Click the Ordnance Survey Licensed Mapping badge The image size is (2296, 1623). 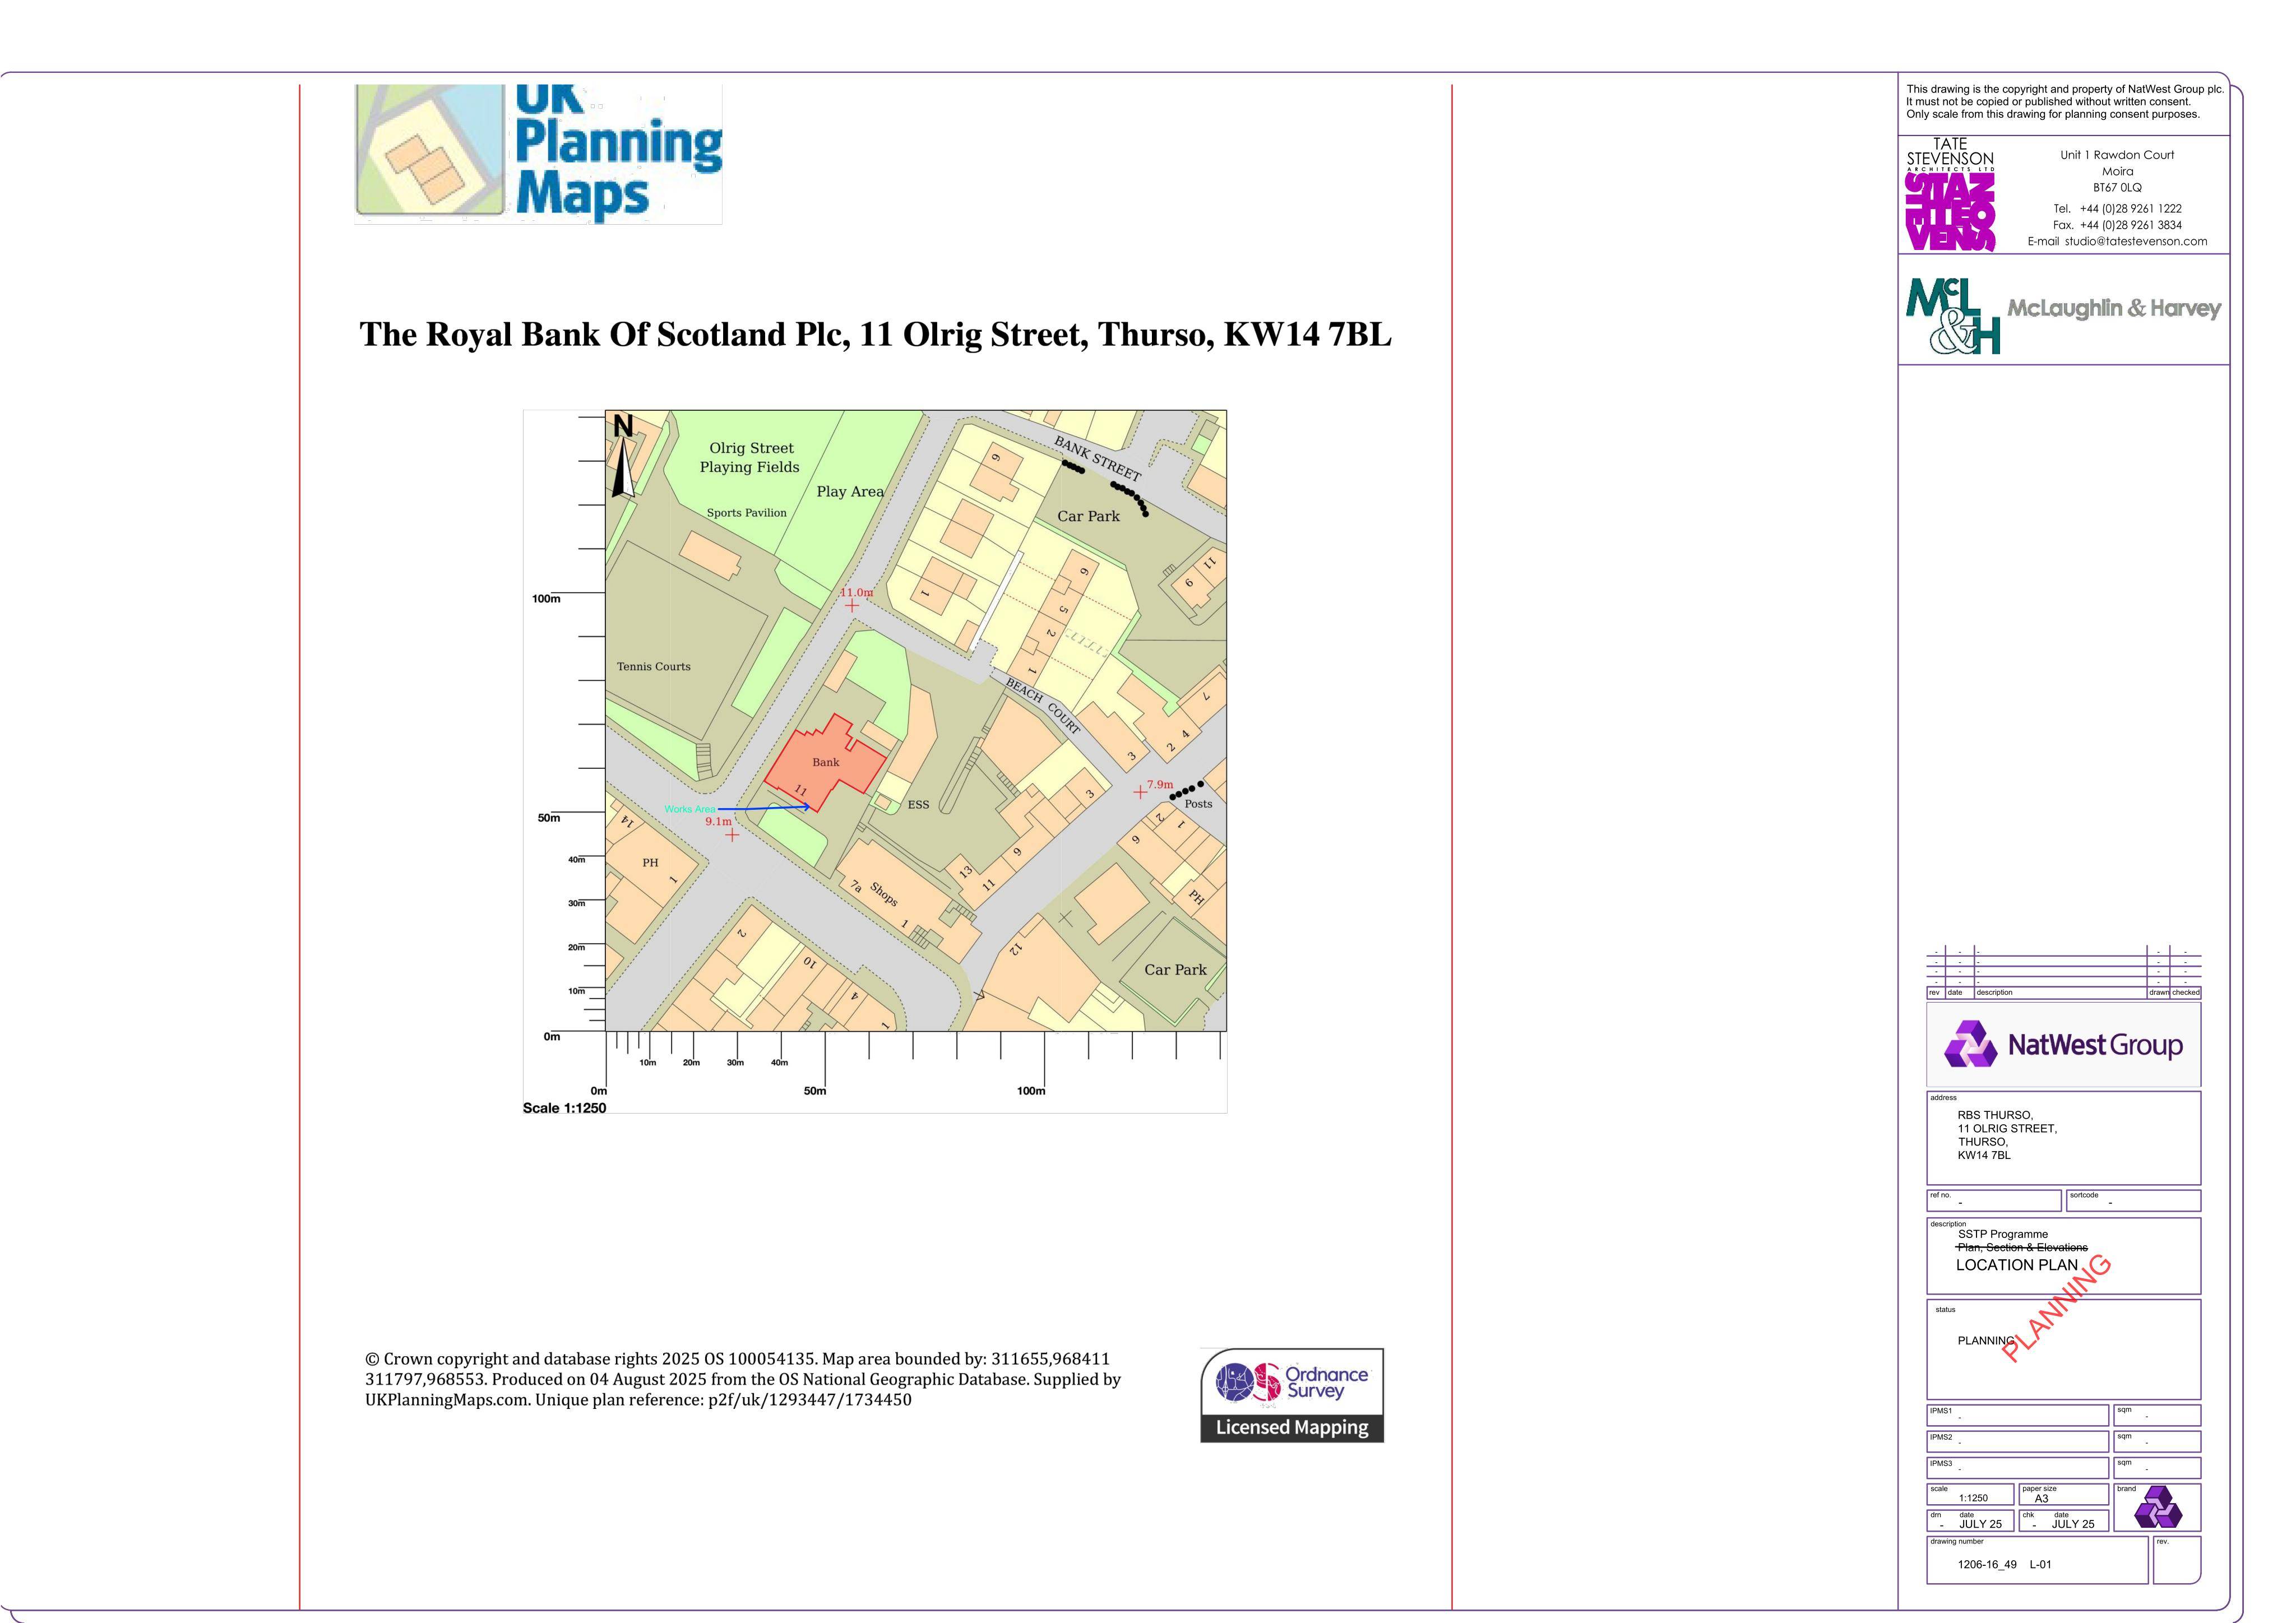[1292, 1395]
